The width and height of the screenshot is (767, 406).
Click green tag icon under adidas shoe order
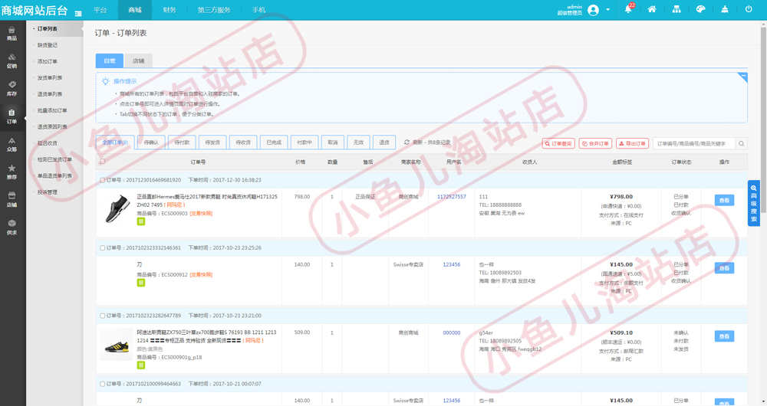point(141,365)
